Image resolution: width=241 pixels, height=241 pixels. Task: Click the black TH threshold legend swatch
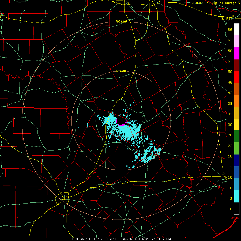tap(236, 208)
